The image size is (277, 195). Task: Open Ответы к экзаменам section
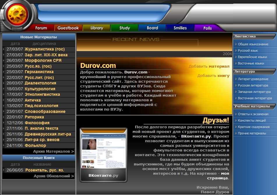tap(253, 114)
